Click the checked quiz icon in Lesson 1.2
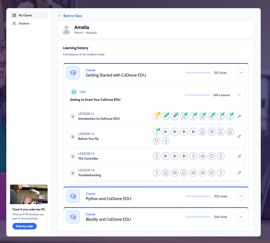Screen dimensions: 270x243 tap(157, 132)
